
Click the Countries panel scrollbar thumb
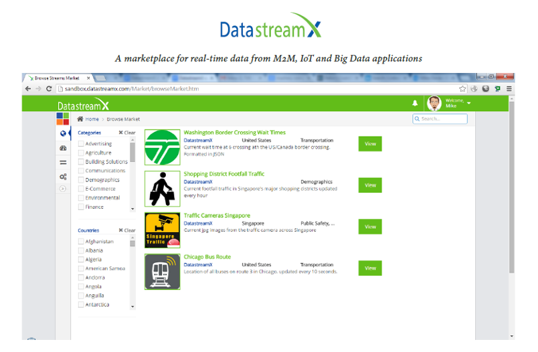pos(132,244)
